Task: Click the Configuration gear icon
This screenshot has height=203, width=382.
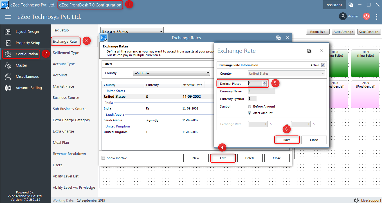Action: point(8,54)
